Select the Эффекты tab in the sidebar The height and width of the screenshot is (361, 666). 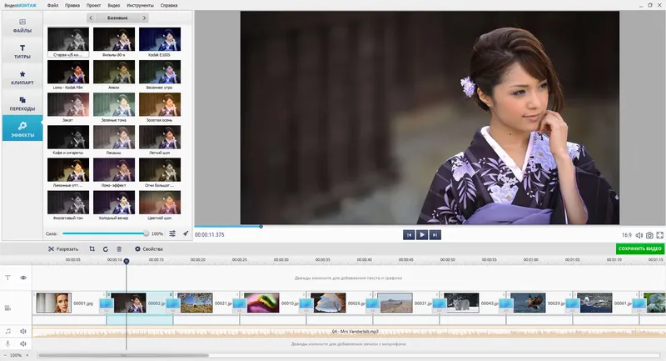22,129
